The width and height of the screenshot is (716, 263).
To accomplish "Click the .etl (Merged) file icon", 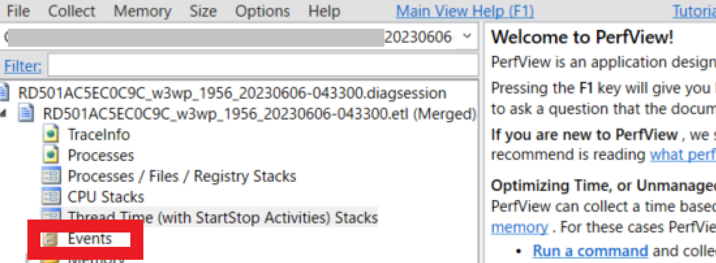I will pyautogui.click(x=27, y=114).
